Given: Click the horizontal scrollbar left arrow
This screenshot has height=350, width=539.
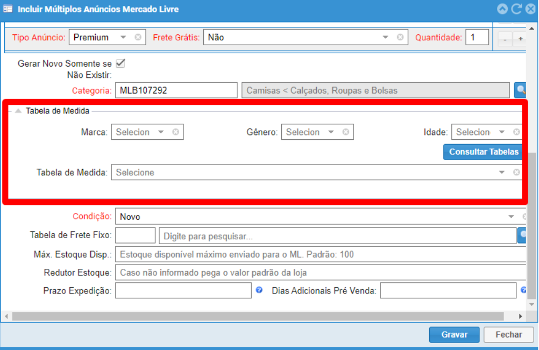Looking at the screenshot, I should [6, 316].
